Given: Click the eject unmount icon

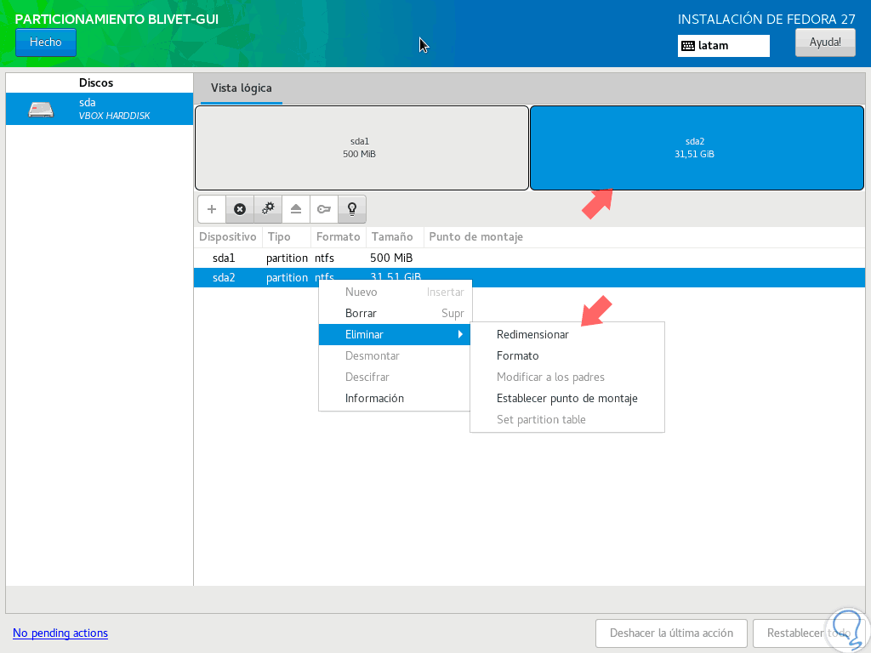Looking at the screenshot, I should pyautogui.click(x=296, y=209).
